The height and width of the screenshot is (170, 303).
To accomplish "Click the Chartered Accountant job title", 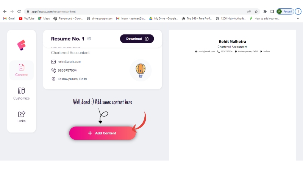I will point(70,53).
